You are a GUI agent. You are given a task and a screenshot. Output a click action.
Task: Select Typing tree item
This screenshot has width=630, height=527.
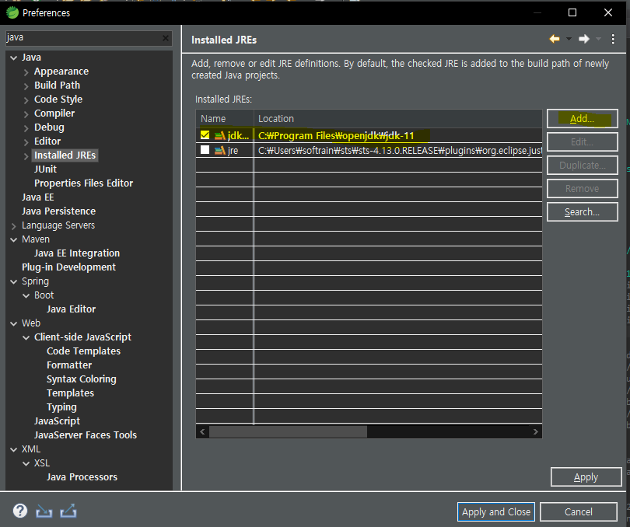click(x=61, y=407)
